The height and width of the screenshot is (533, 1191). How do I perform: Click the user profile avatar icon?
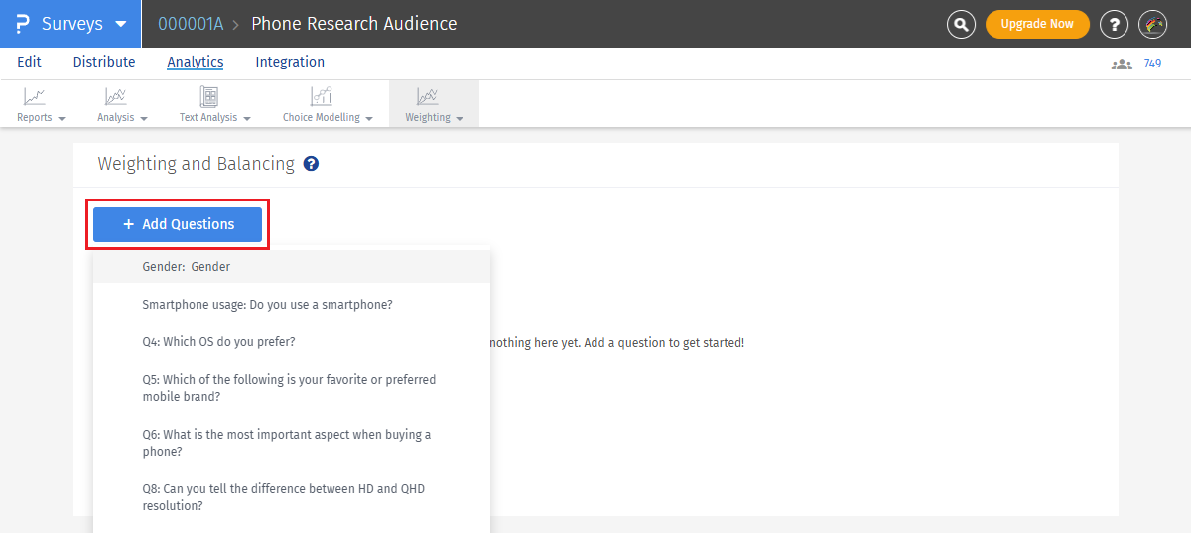pyautogui.click(x=1152, y=24)
